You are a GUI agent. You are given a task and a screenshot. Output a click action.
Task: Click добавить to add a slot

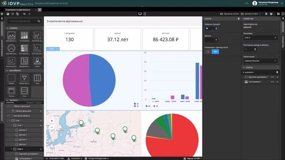tap(248, 72)
